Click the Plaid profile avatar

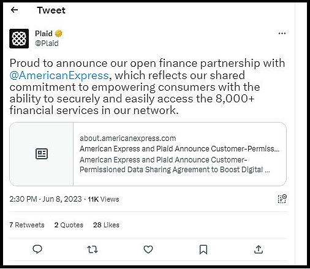pos(19,39)
